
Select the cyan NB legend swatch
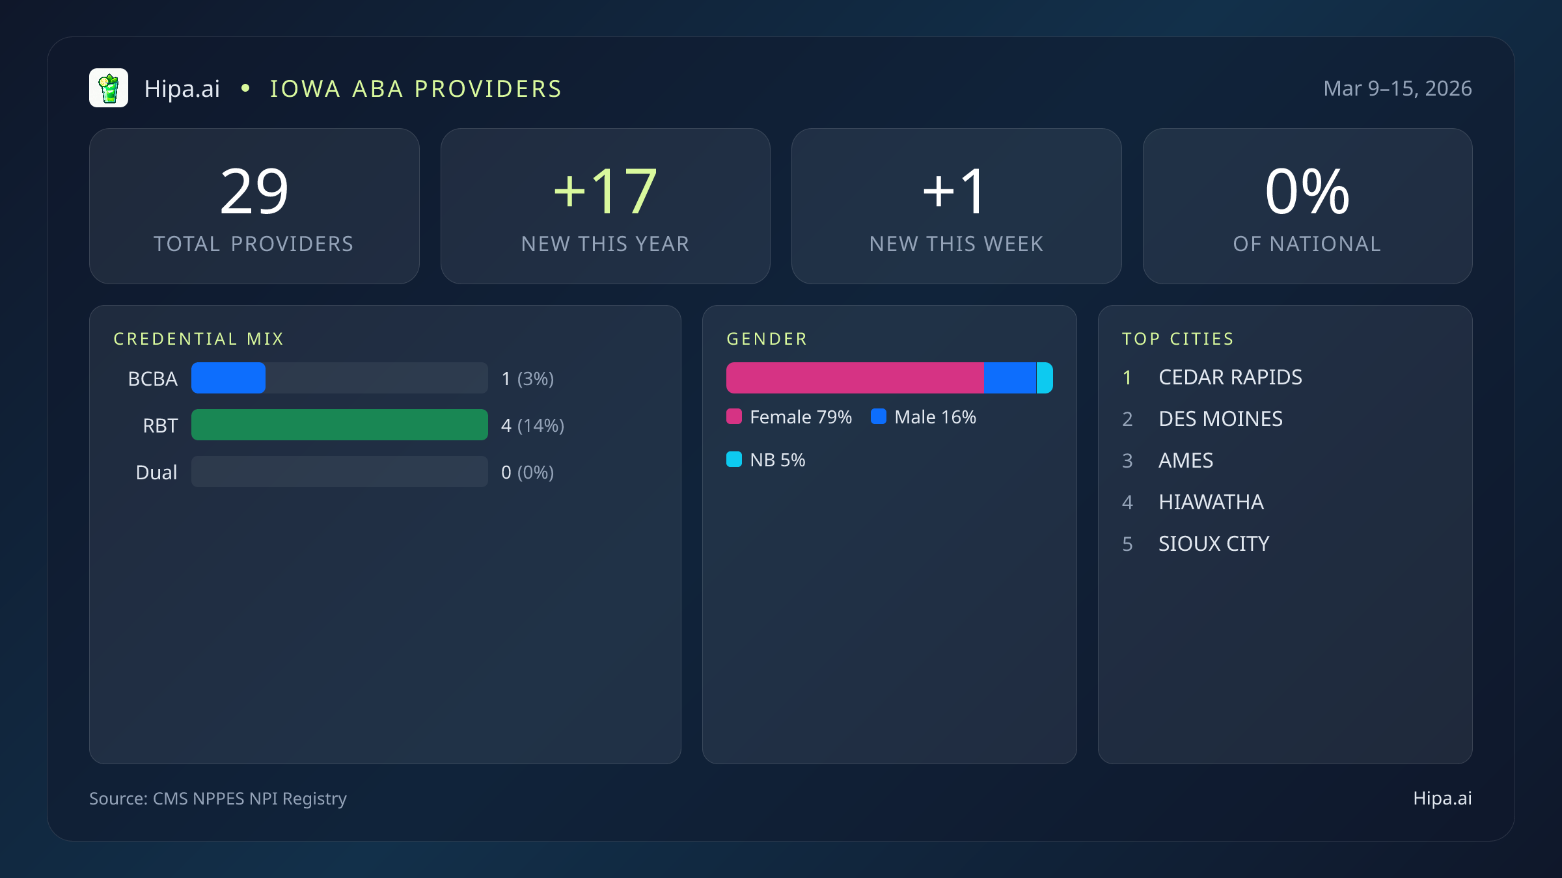(734, 459)
